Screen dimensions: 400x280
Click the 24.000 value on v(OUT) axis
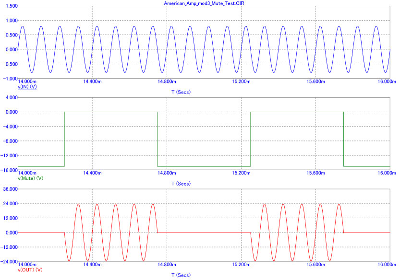click(10, 203)
